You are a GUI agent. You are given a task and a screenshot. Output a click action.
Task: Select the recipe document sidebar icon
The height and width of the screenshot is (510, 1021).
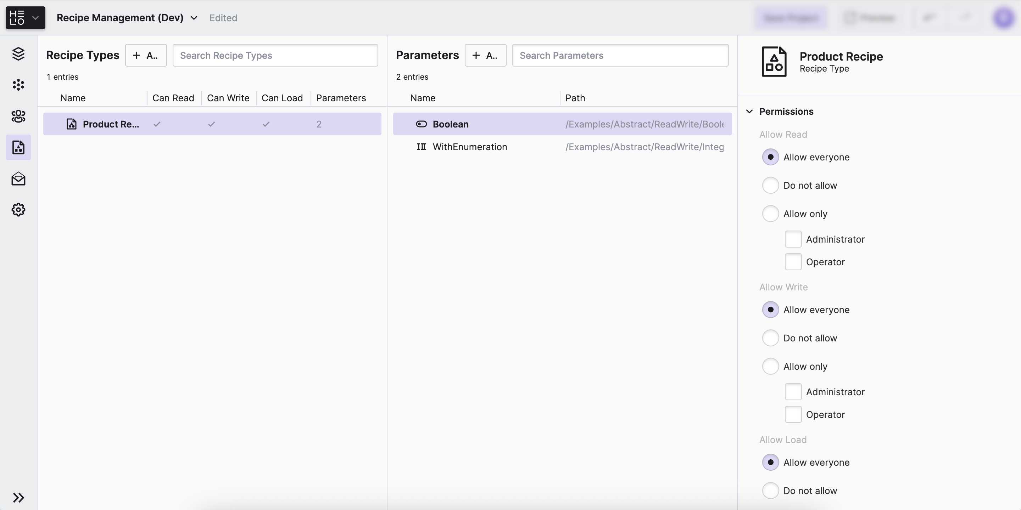[18, 147]
